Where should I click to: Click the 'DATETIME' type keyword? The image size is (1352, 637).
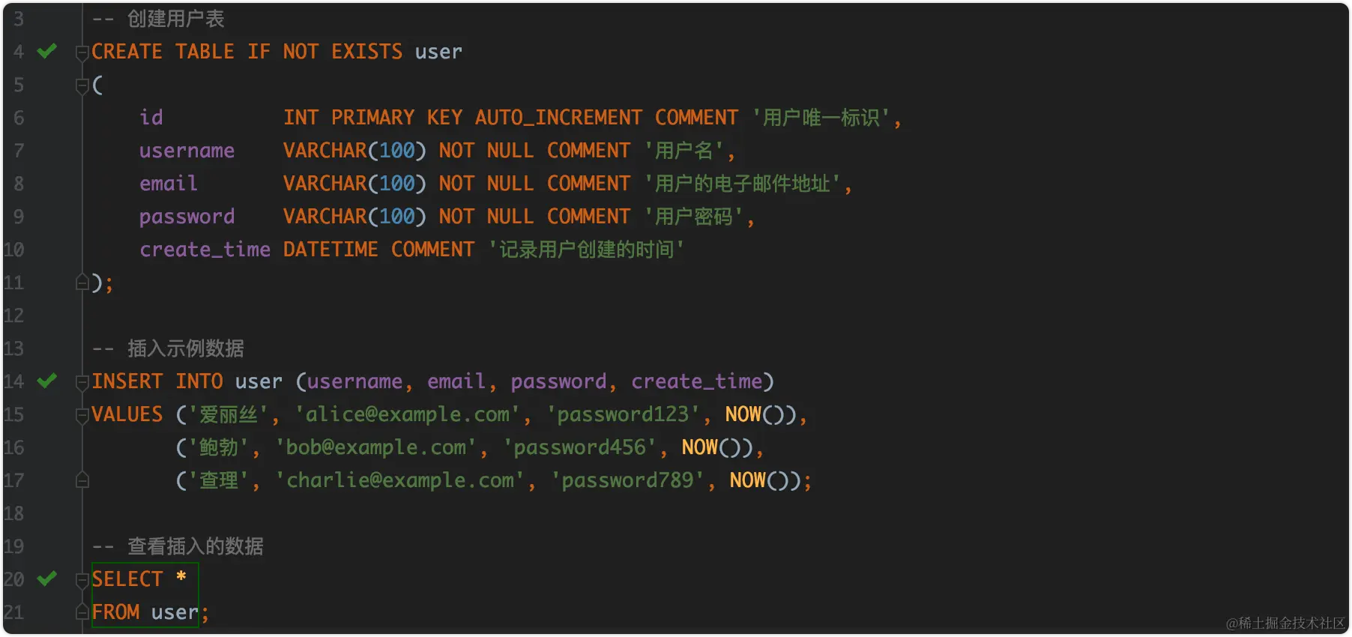pyautogui.click(x=331, y=250)
